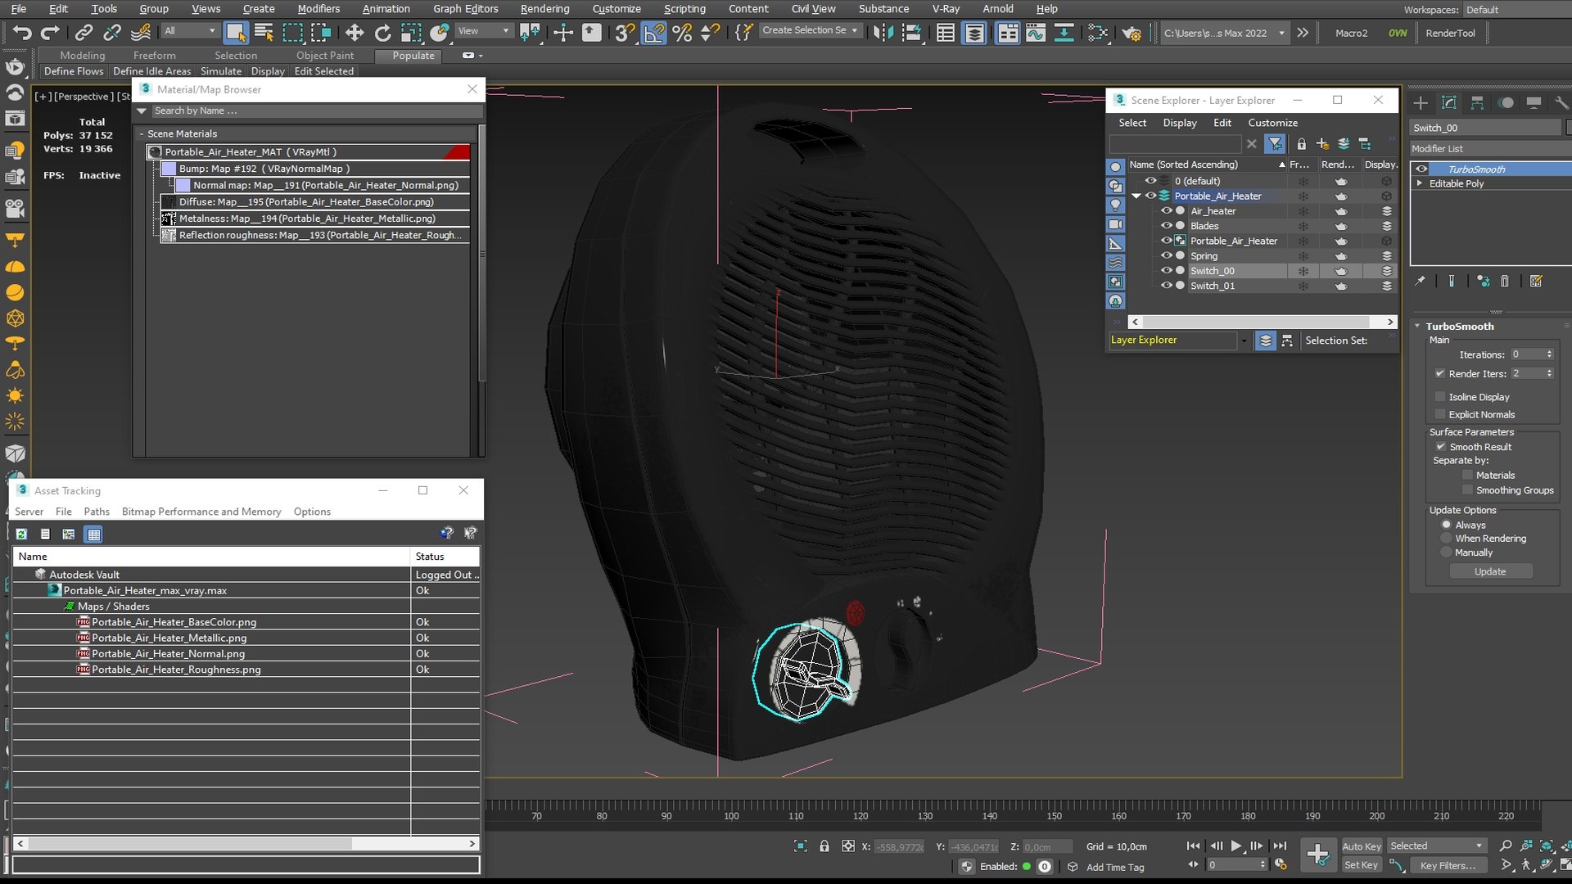Click the Redo arrow icon
This screenshot has width=1572, height=884.
pyautogui.click(x=50, y=33)
